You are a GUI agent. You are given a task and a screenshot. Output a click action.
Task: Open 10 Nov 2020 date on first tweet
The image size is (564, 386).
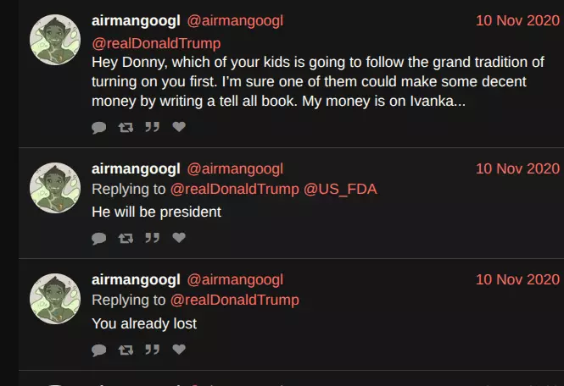[517, 20]
